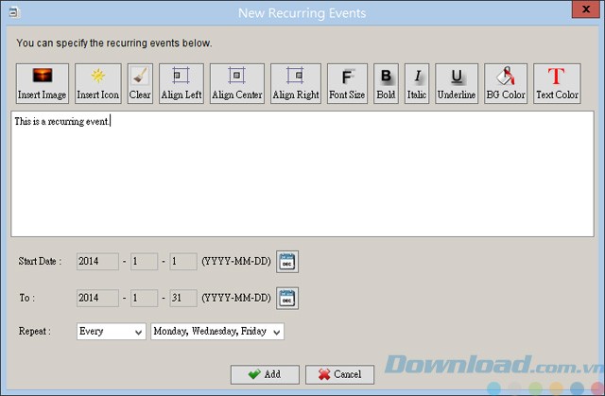Screen dimensions: 605x396
Task: Toggle Bold formatting
Action: tap(386, 83)
